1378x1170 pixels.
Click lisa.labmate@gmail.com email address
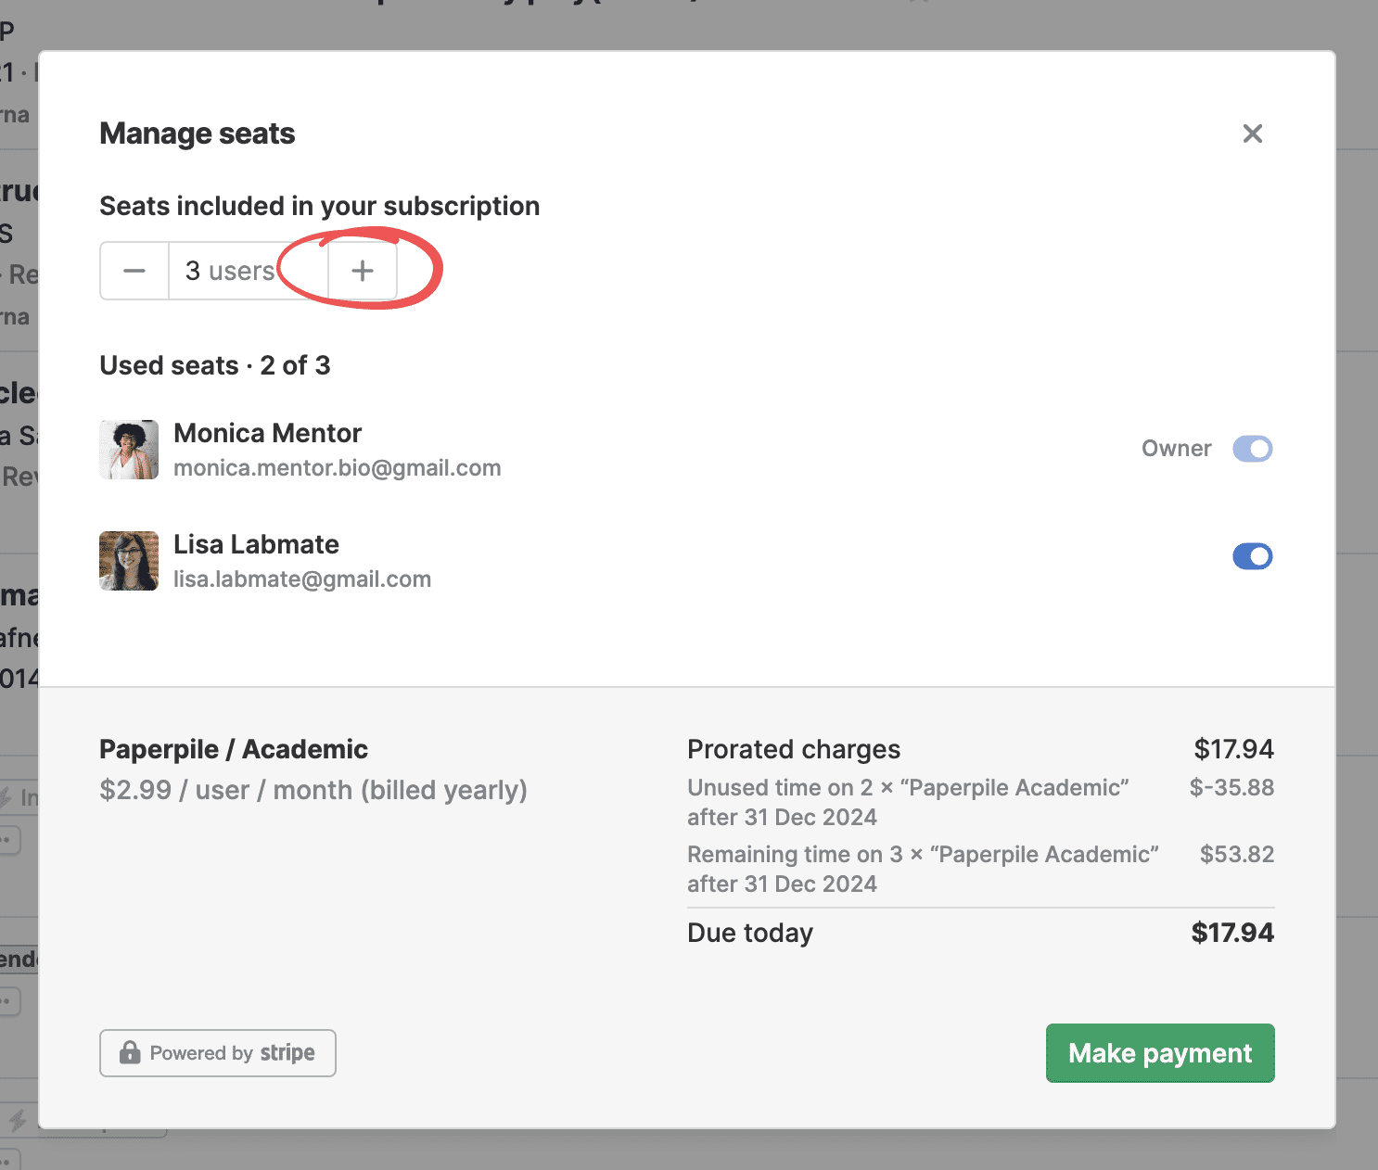[302, 579]
